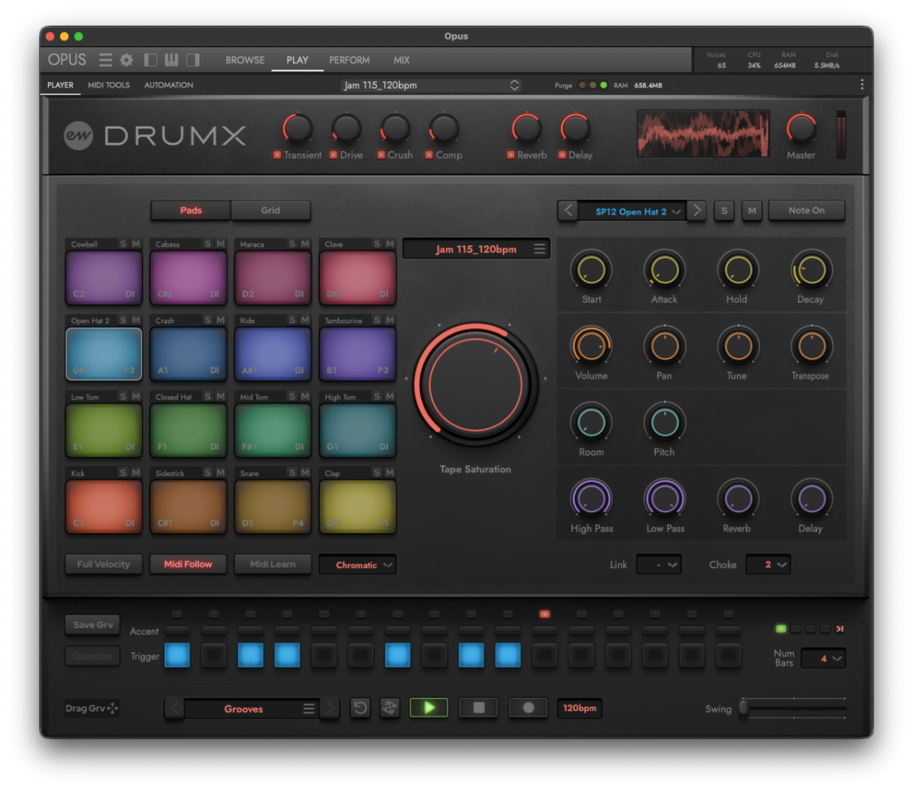Open the Num Bars dropdown
The height and width of the screenshot is (791, 913).
tap(825, 658)
